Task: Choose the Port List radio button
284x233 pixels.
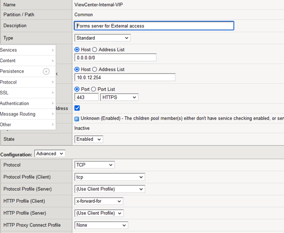Action: coord(93,89)
